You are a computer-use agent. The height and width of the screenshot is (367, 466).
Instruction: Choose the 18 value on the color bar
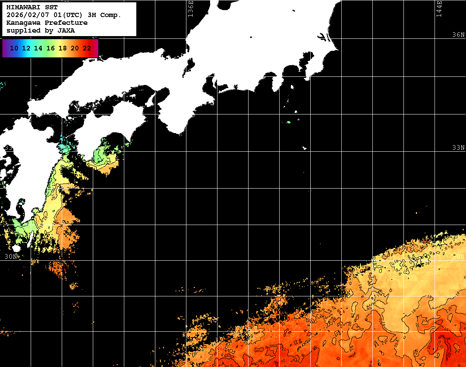pyautogui.click(x=63, y=48)
